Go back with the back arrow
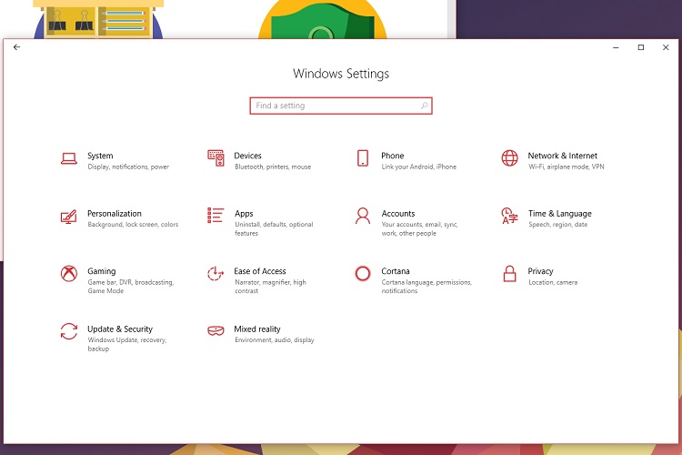 16,47
